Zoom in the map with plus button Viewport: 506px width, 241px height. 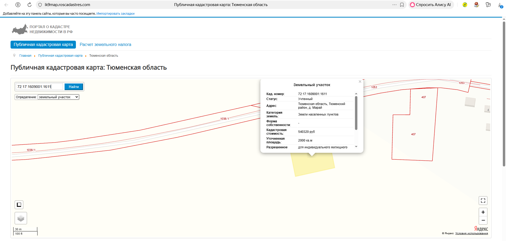click(x=483, y=212)
